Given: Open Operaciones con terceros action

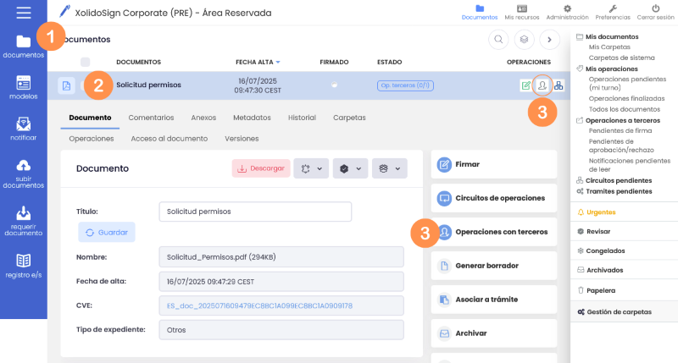Looking at the screenshot, I should [x=494, y=232].
